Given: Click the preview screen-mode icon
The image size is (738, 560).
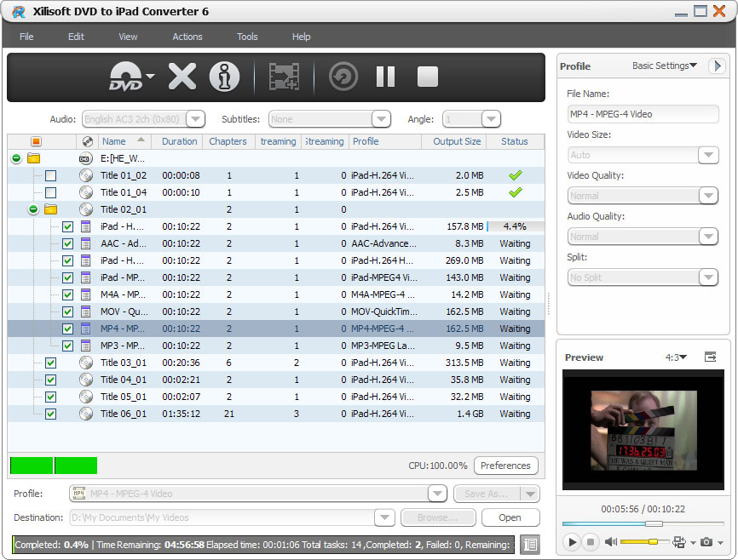Looking at the screenshot, I should click(678, 542).
